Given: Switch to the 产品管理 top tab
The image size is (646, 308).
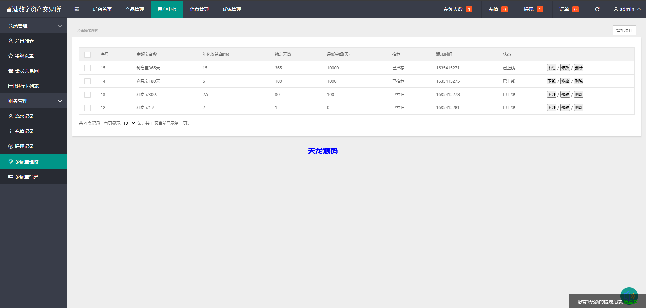Looking at the screenshot, I should (x=134, y=9).
